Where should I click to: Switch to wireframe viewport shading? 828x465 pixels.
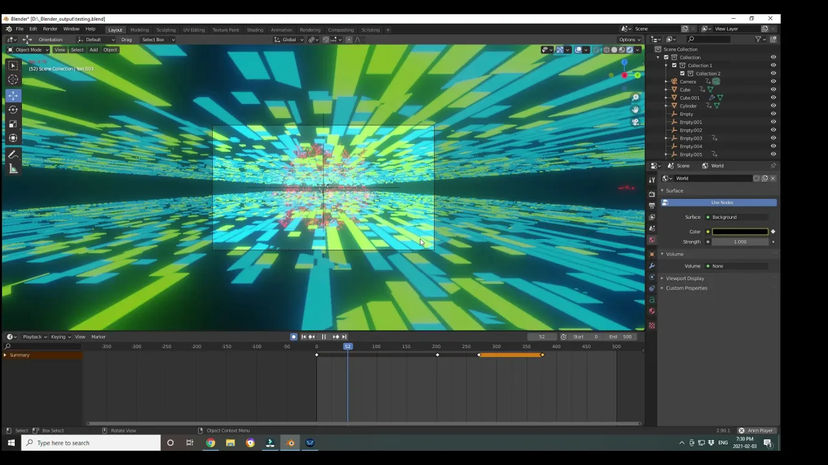pyautogui.click(x=607, y=50)
